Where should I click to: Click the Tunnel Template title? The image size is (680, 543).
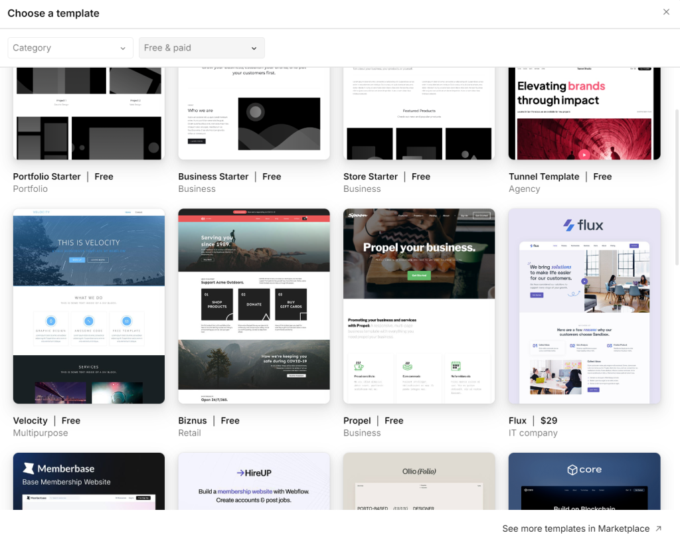pos(544,177)
